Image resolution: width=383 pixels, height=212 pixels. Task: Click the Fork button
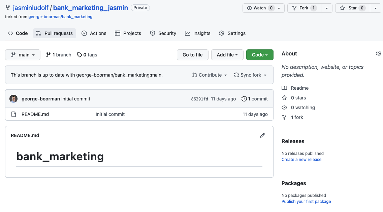pos(305,8)
